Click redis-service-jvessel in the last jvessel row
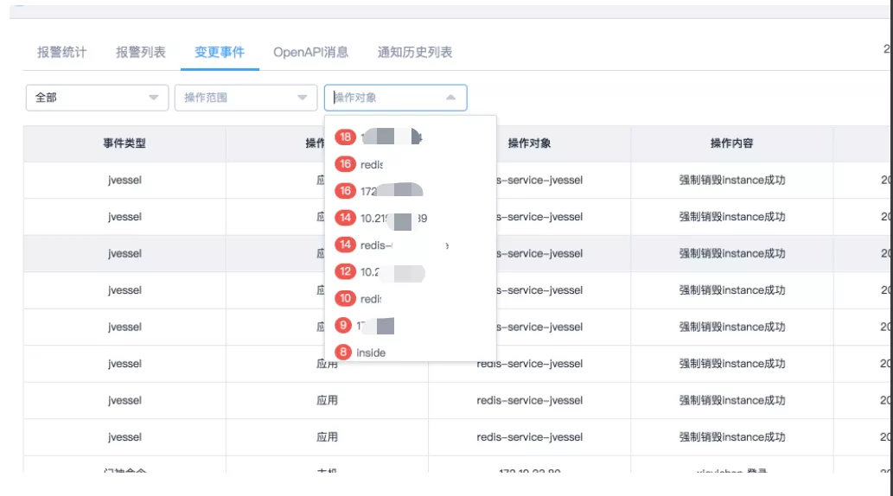Screen dimensions: 893x496 coord(529,437)
